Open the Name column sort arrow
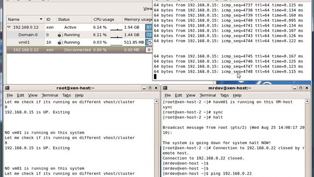This screenshot has height=177, width=314. 41,19
